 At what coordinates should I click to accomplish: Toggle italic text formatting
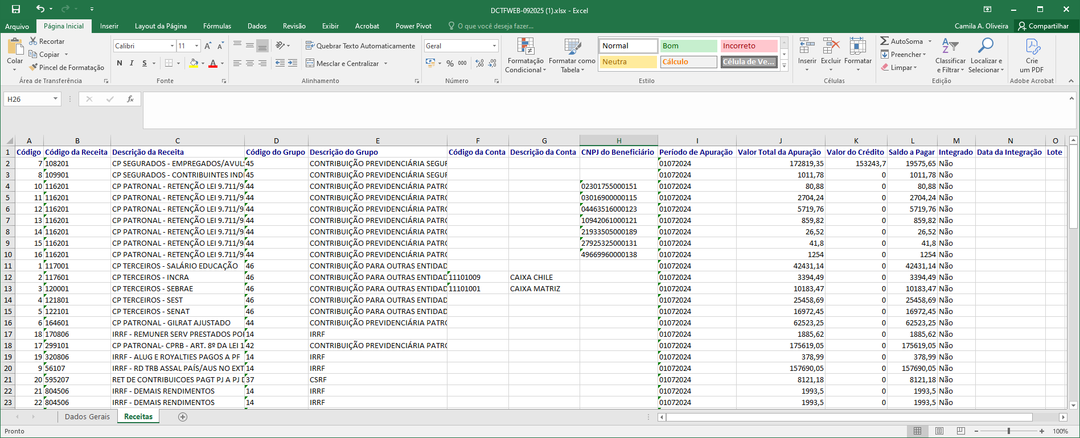pos(132,63)
